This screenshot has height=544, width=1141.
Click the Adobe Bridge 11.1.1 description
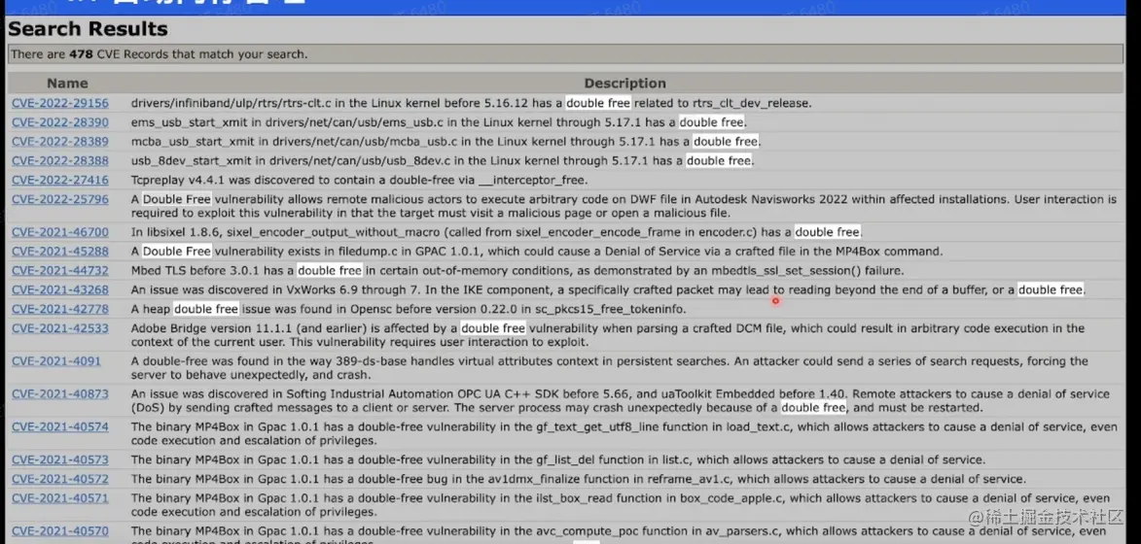(x=608, y=335)
